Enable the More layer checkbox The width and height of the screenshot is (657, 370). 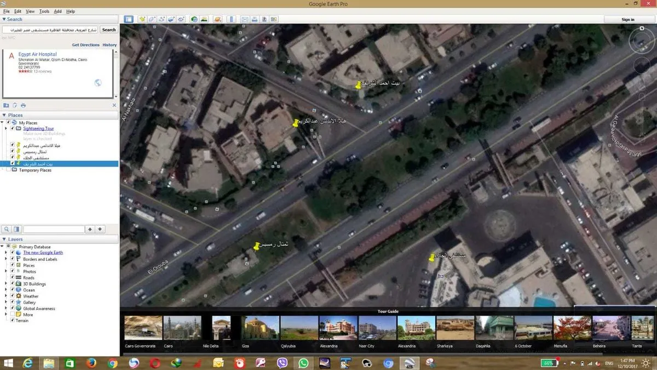13,315
